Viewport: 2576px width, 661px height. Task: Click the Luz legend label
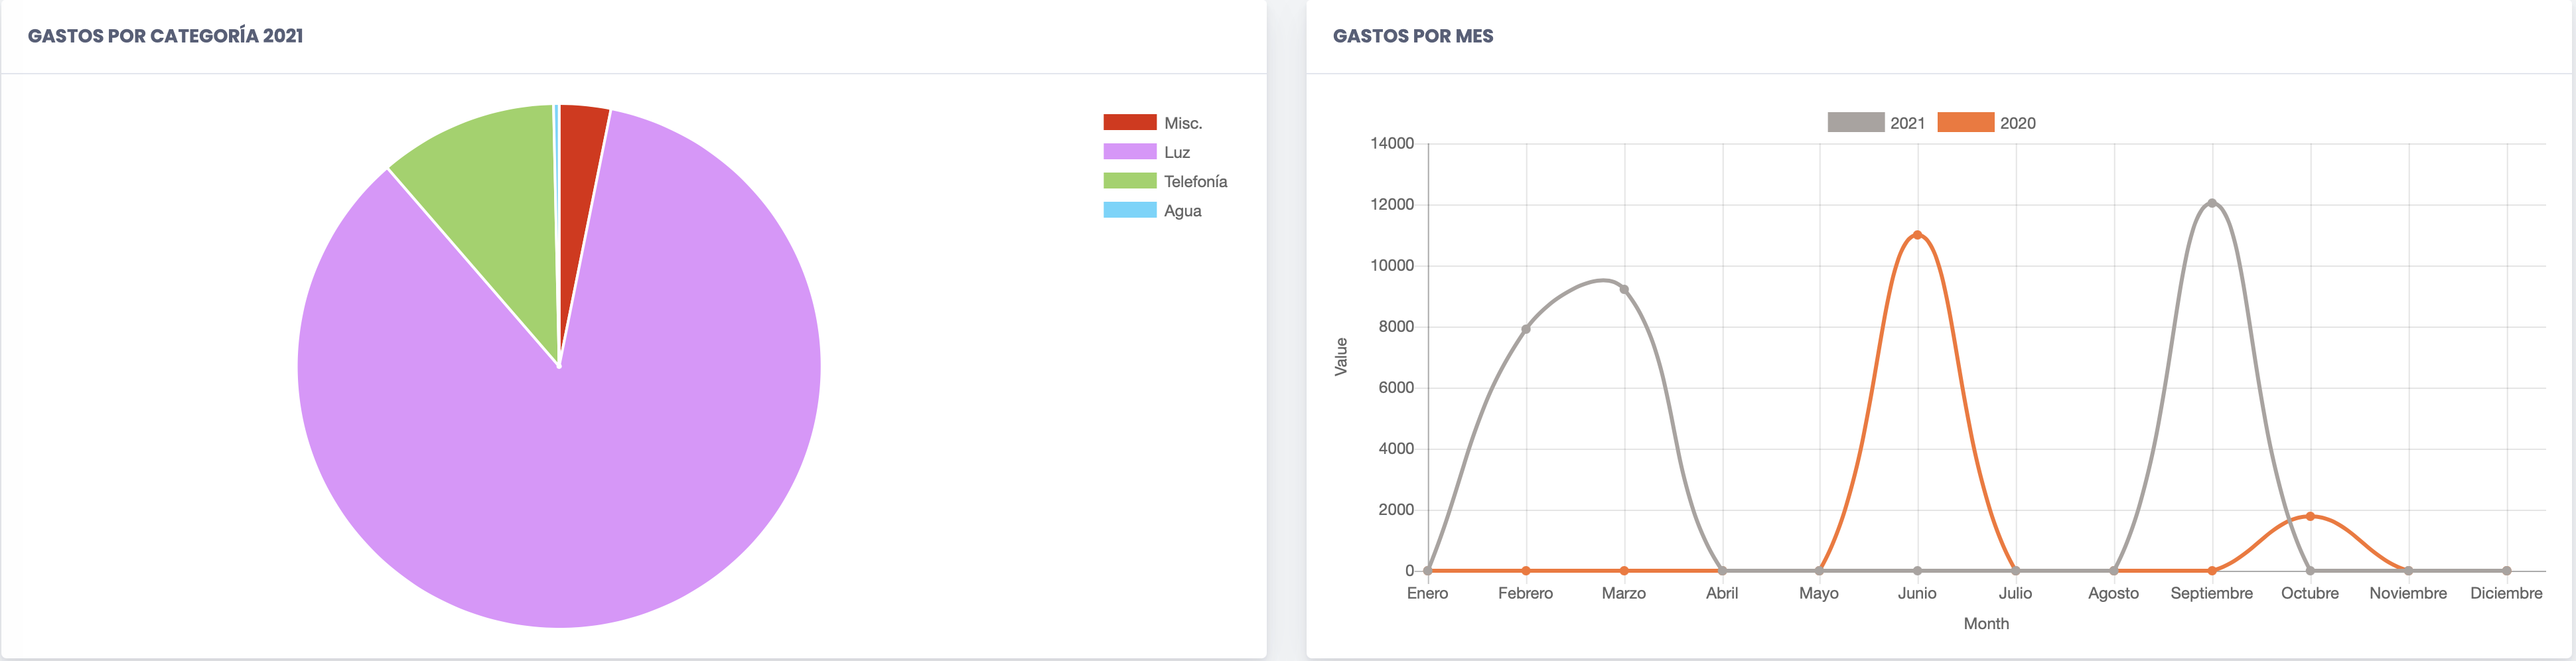pos(1177,152)
